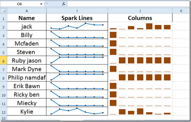Select the cell containing "Miecky"
The height and width of the screenshot is (122, 191).
pyautogui.click(x=27, y=103)
